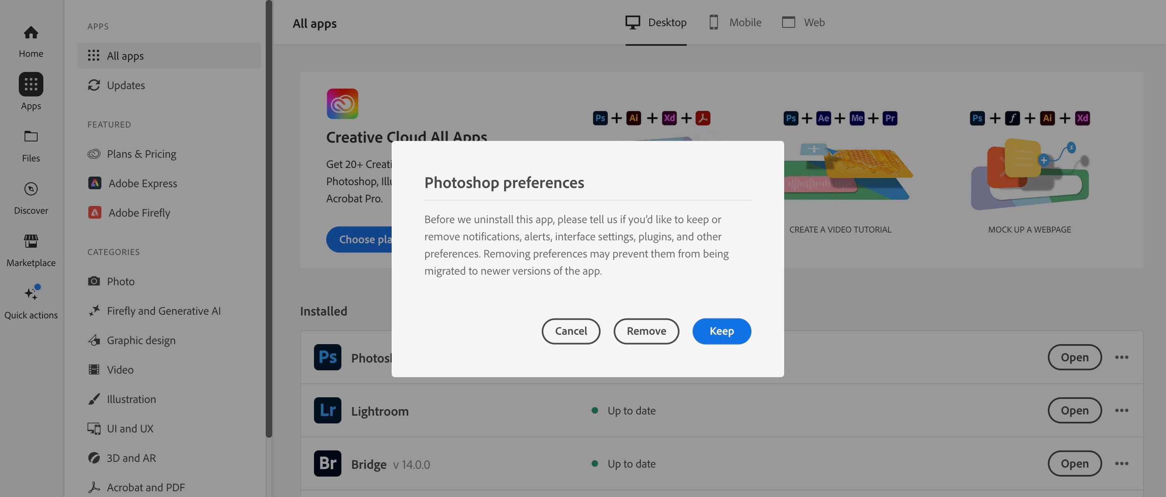1166x497 pixels.
Task: Open the three-dot menu next to Lightroom
Action: pyautogui.click(x=1122, y=410)
